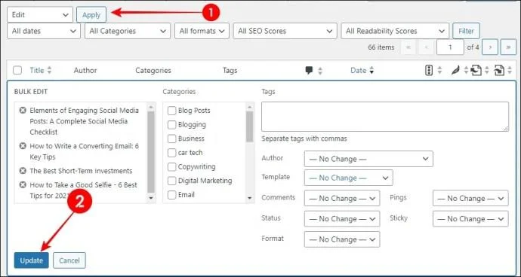Click the current page number field
This screenshot has height=277, width=521.
click(x=450, y=47)
